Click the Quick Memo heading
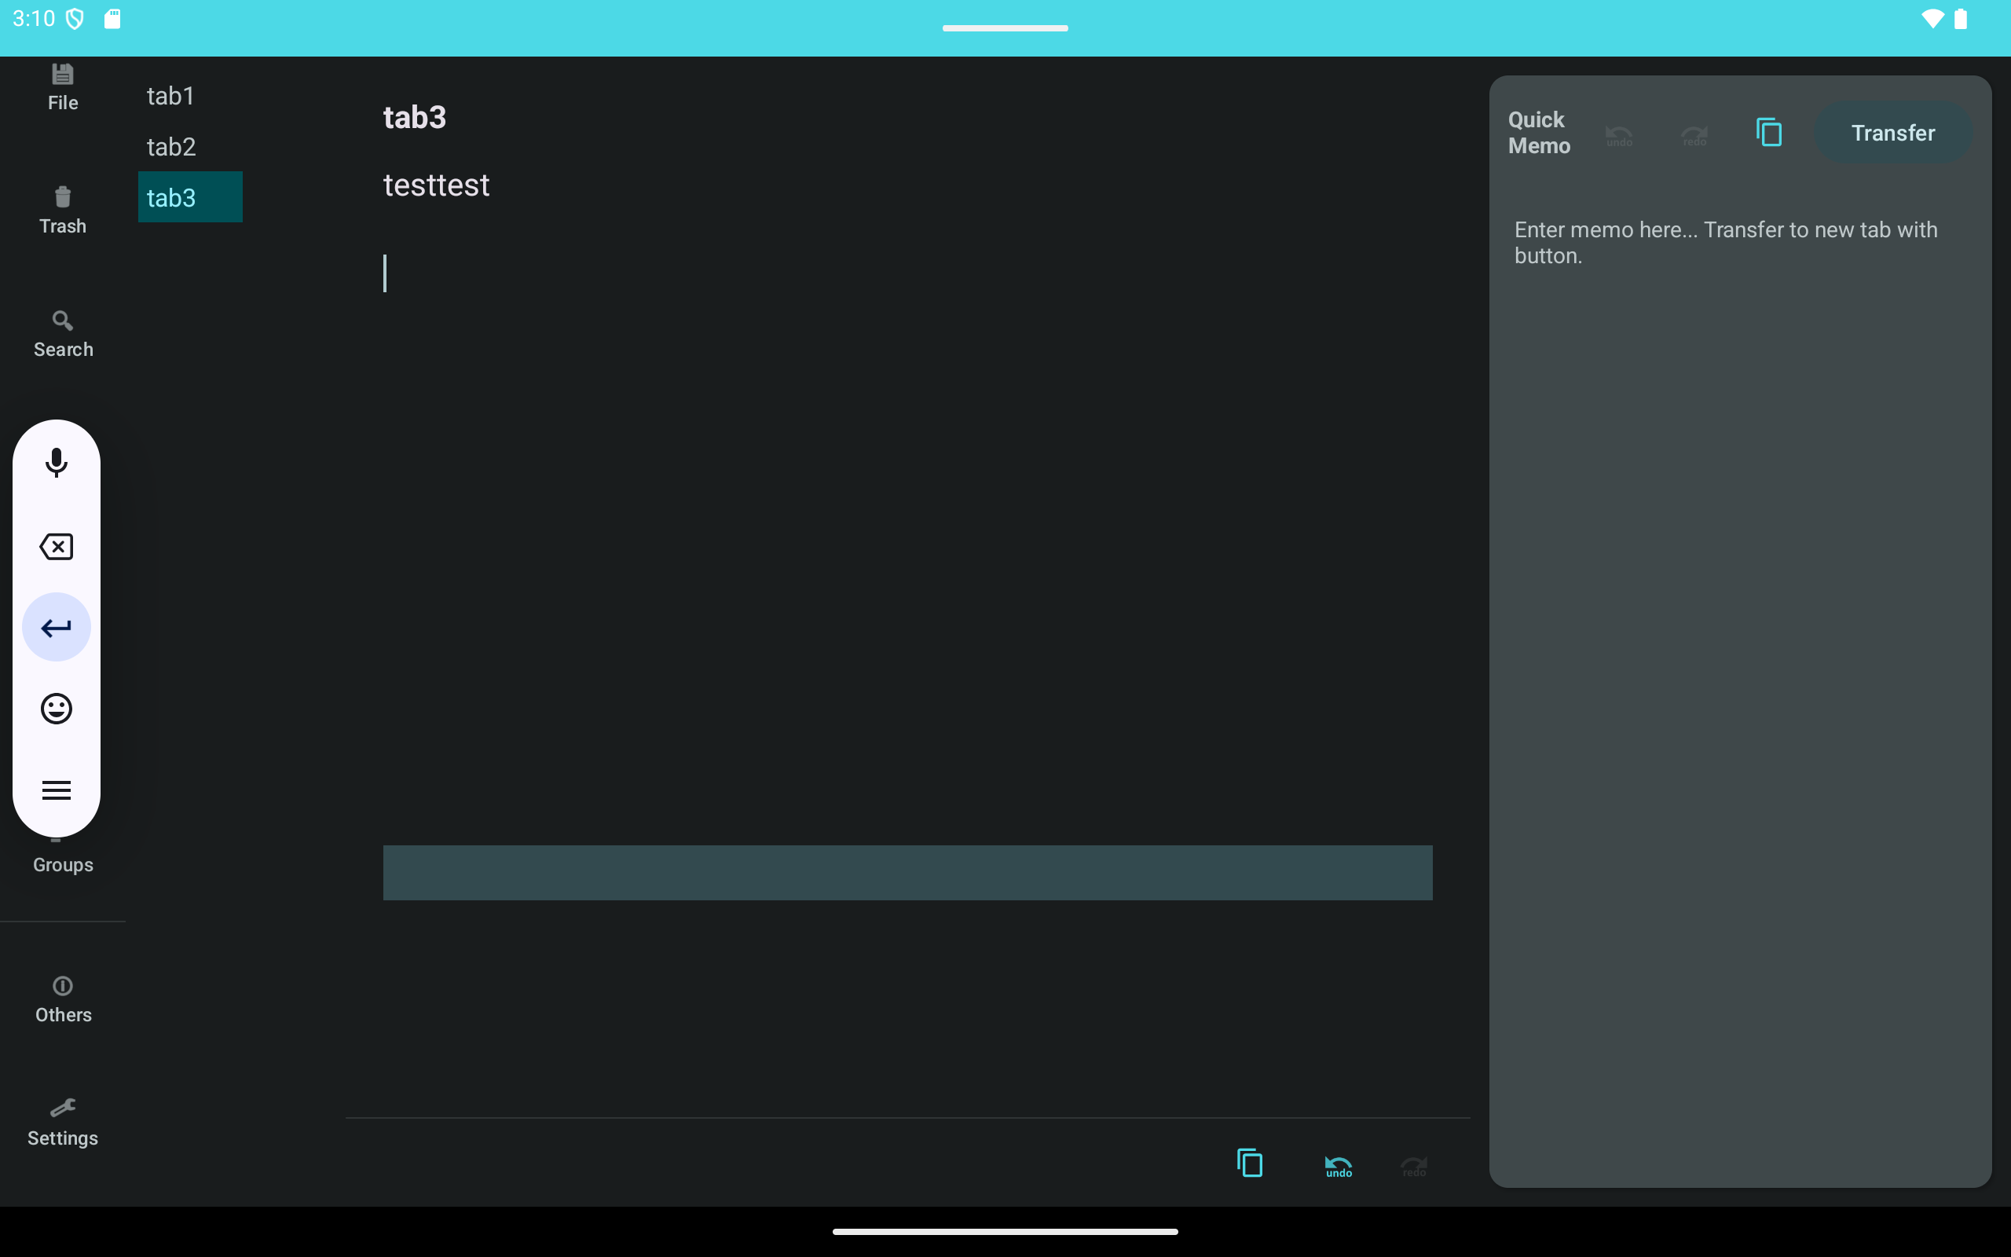The image size is (2011, 1257). point(1539,132)
